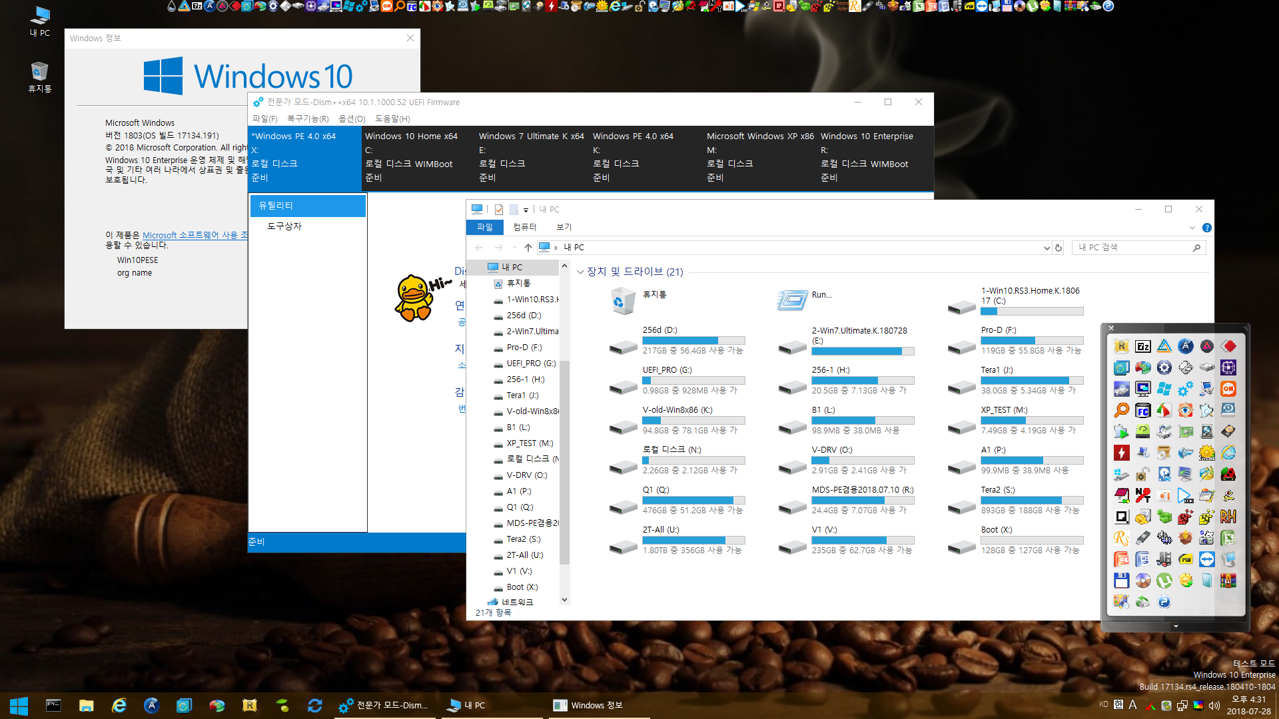Click the up-folder arrow in Explorer
Viewport: 1279px width, 719px height.
(528, 248)
